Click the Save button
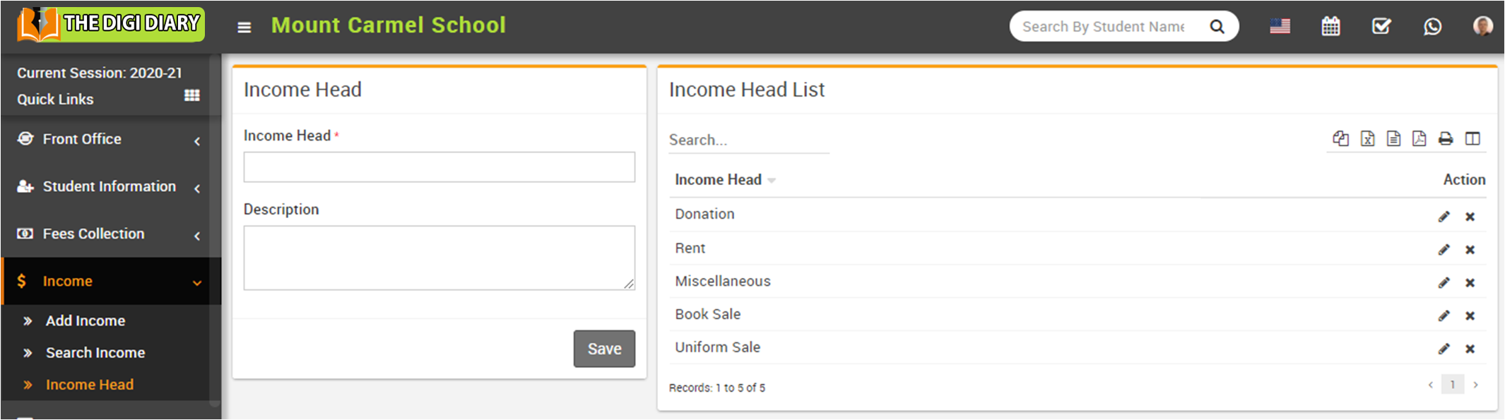This screenshot has width=1505, height=420. click(x=604, y=349)
